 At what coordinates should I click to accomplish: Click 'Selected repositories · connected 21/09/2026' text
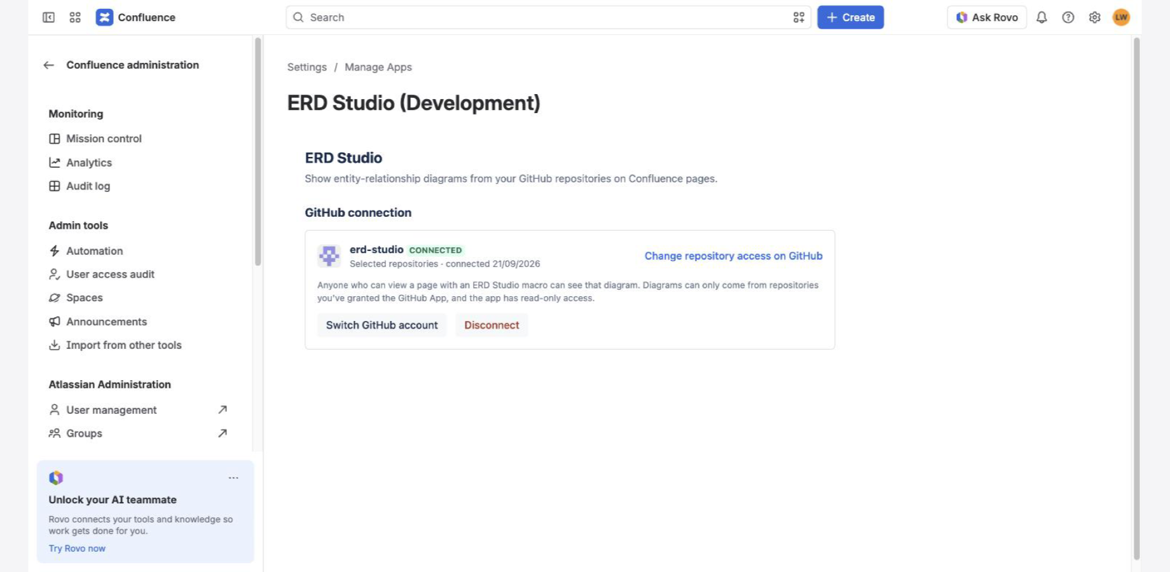coord(444,264)
